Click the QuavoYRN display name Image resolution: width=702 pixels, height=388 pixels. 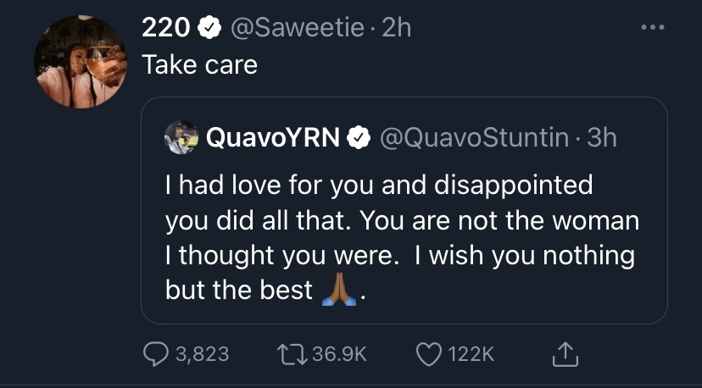[275, 137]
